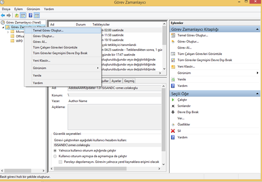Click Yardım icon under Görev Zamanlayıcı Kitaplığı
Screen dimensions: 262x182
tap(173, 86)
